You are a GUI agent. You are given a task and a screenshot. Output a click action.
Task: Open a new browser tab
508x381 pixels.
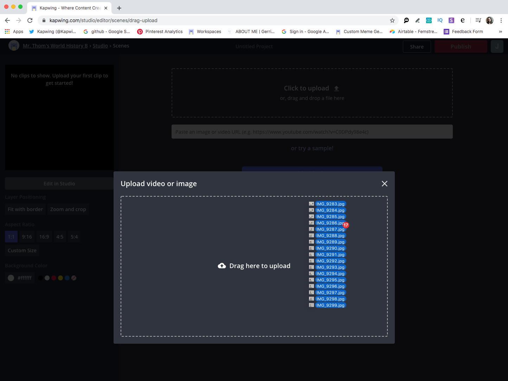tap(119, 8)
